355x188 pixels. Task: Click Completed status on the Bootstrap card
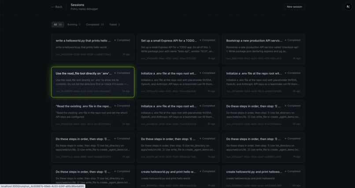[x=292, y=40]
